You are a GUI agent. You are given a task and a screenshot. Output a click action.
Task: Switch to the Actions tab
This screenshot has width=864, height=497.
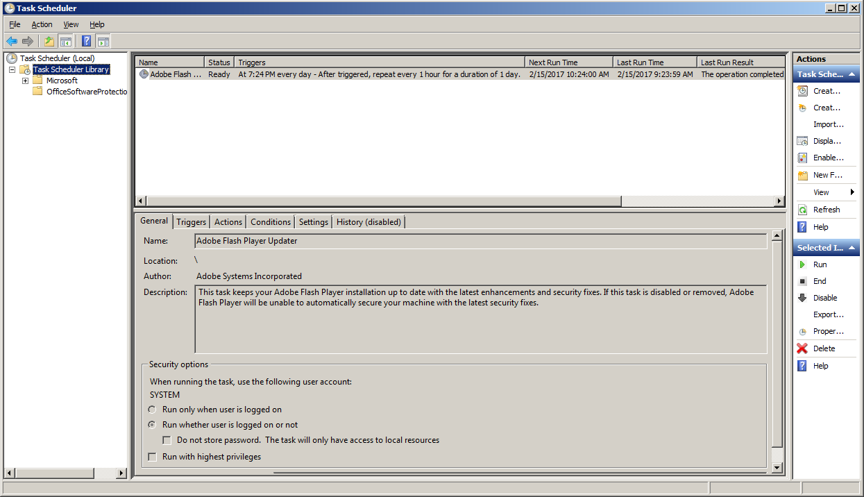pos(228,222)
